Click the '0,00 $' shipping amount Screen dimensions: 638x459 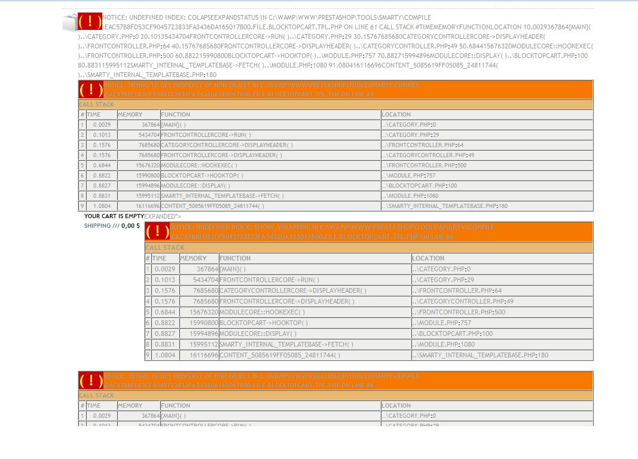(130, 226)
